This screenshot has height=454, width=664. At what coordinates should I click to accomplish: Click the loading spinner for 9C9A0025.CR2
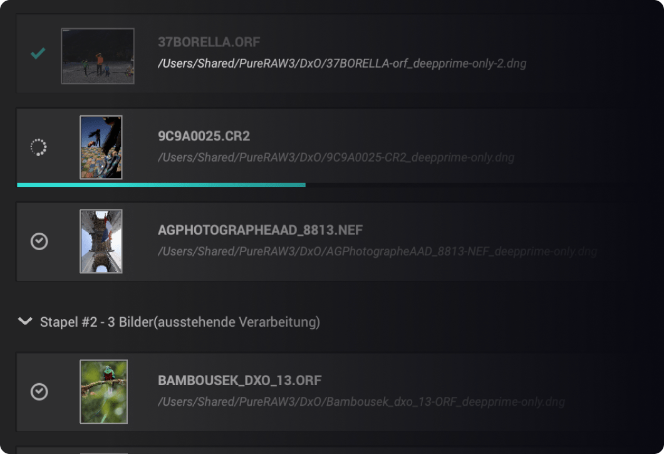click(39, 147)
